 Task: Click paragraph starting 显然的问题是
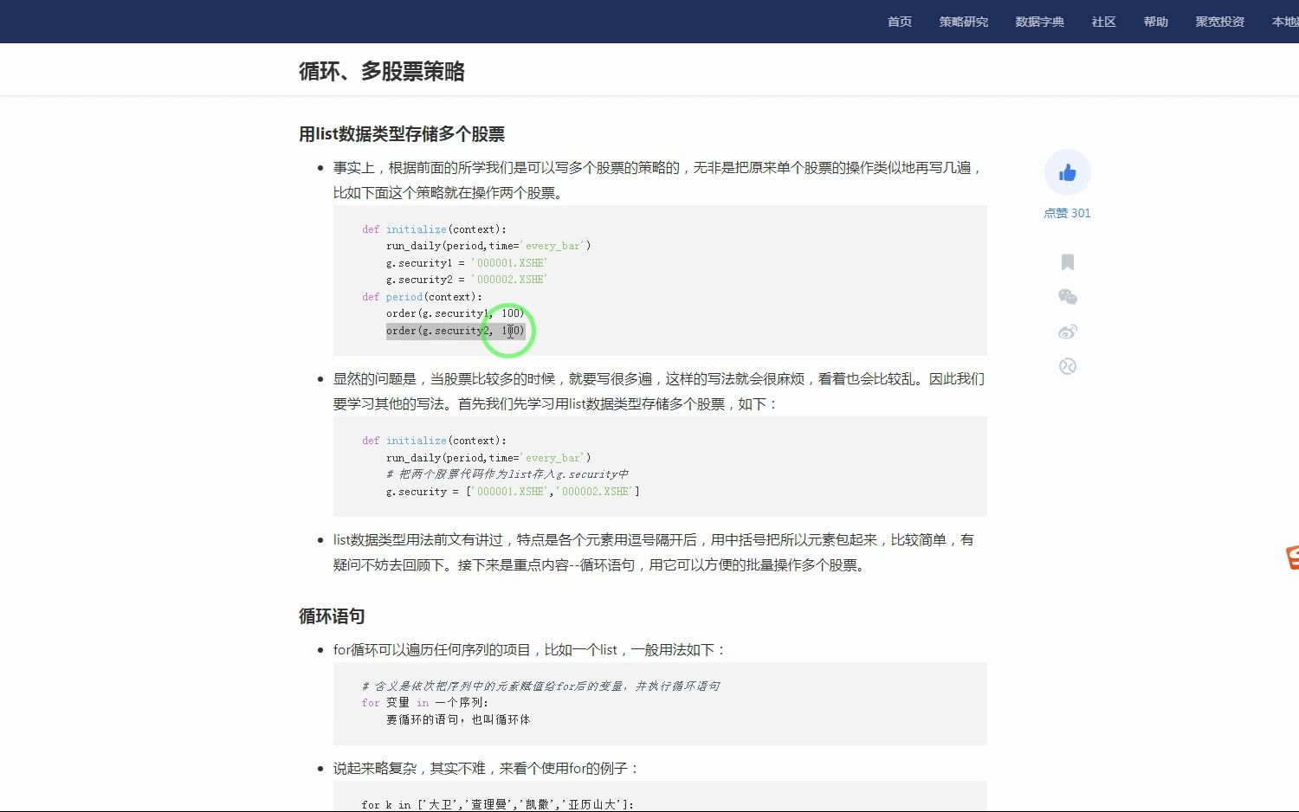click(x=659, y=391)
